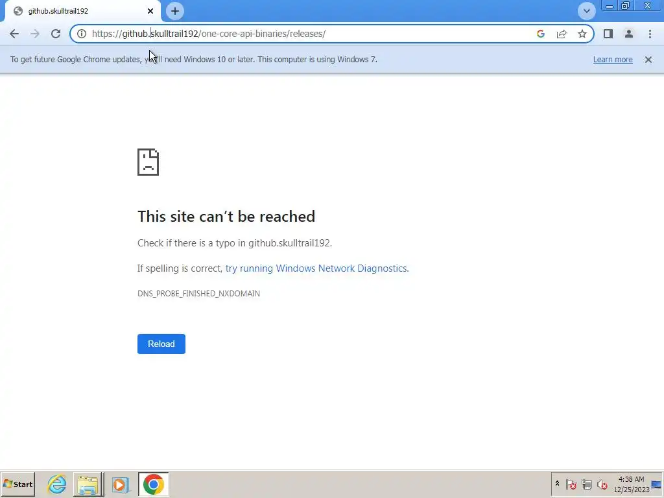Close the github.skulltrail192 tab
Viewport: 664px width, 498px height.
(x=150, y=11)
